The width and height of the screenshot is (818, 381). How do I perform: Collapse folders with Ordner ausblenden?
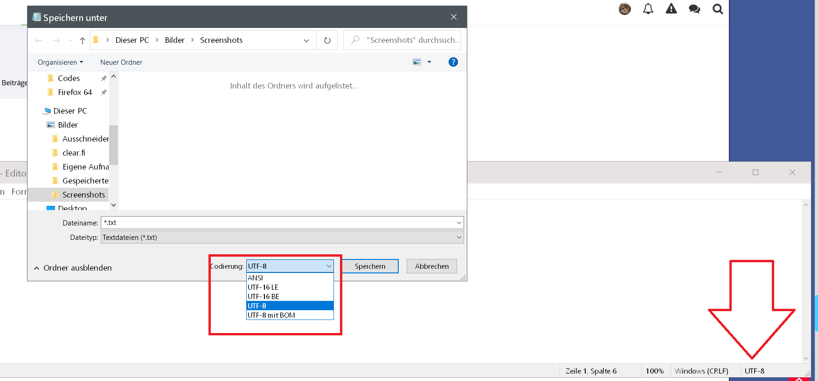pos(73,268)
